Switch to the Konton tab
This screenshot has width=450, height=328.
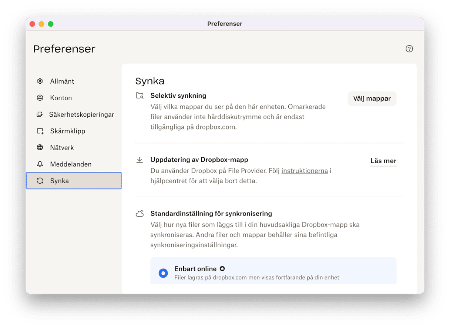(61, 98)
